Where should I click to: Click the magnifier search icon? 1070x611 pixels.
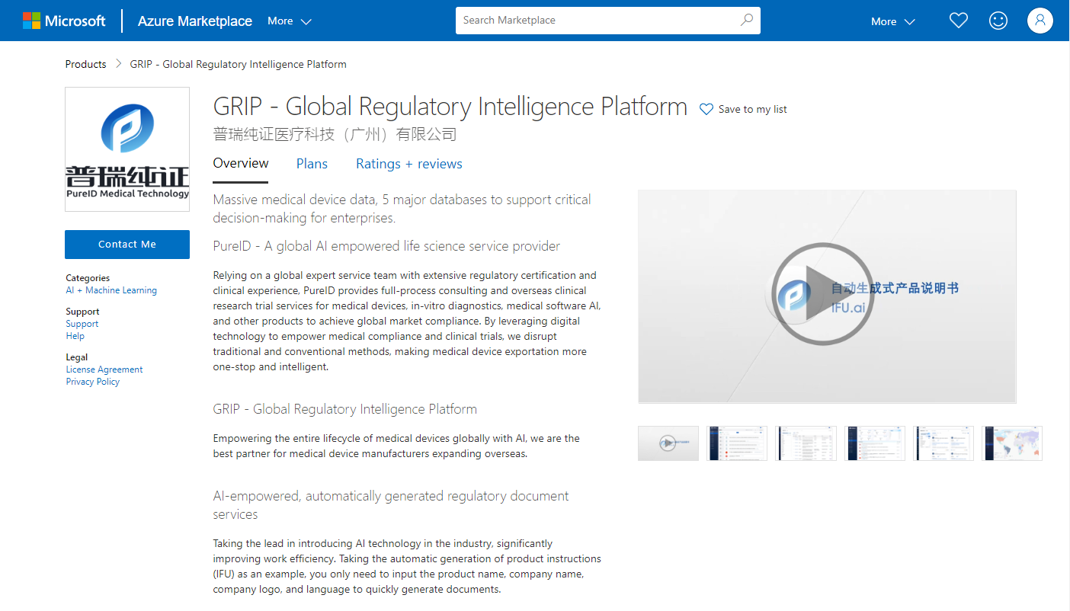click(747, 21)
